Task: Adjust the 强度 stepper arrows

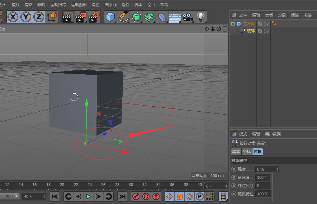Action: point(277,169)
